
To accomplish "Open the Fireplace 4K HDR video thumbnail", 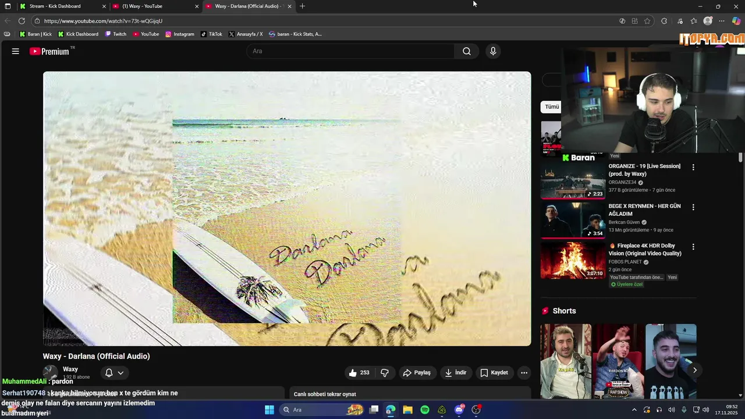I will [573, 260].
